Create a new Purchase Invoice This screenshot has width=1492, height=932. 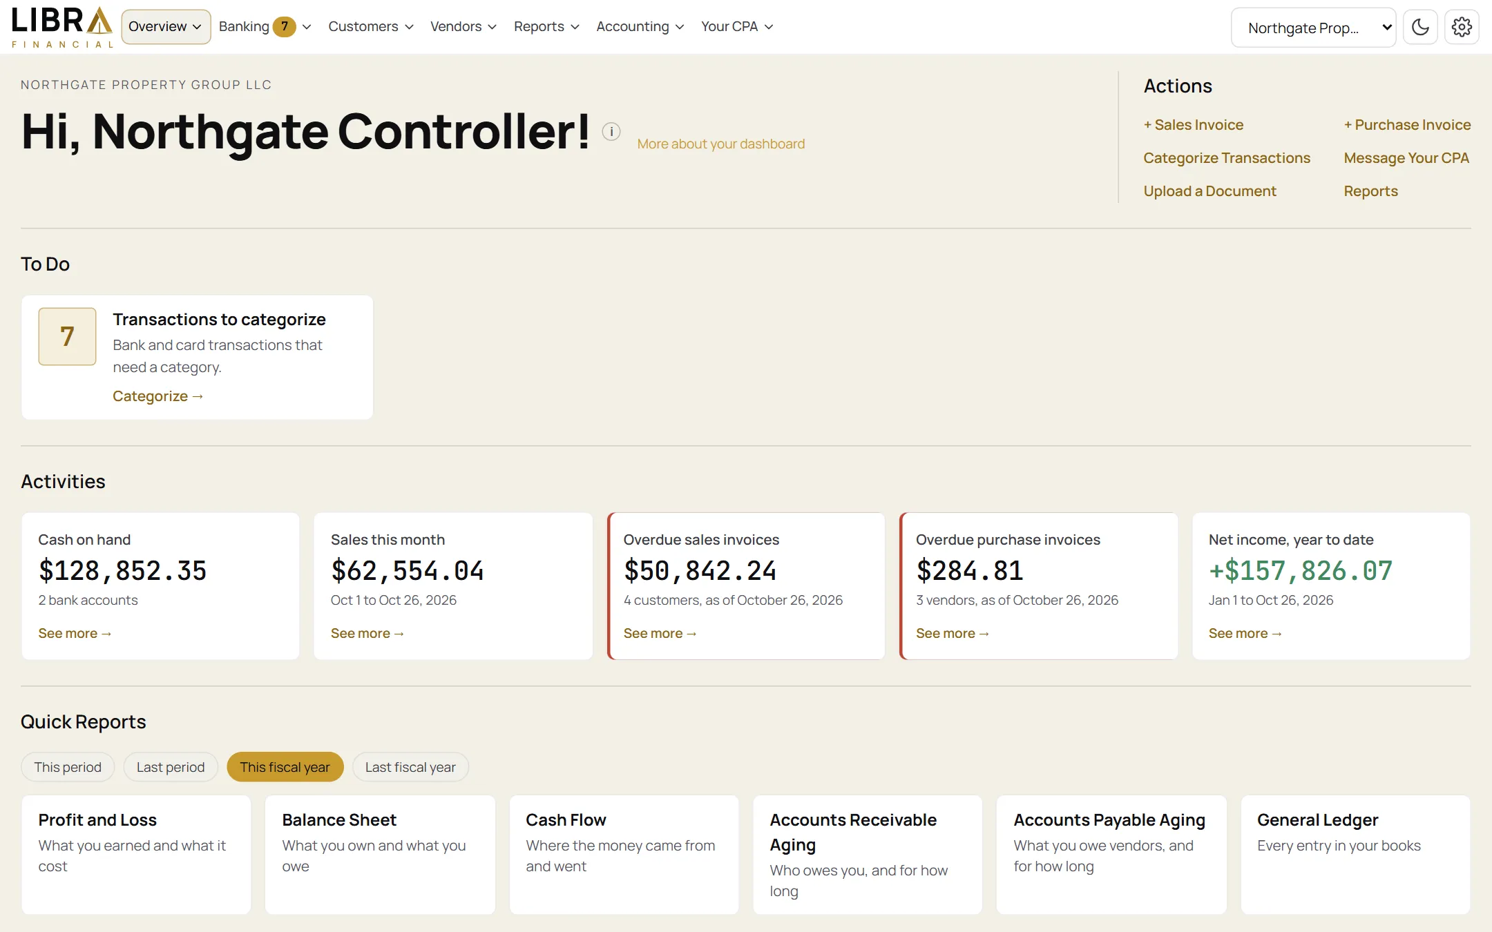(1407, 125)
